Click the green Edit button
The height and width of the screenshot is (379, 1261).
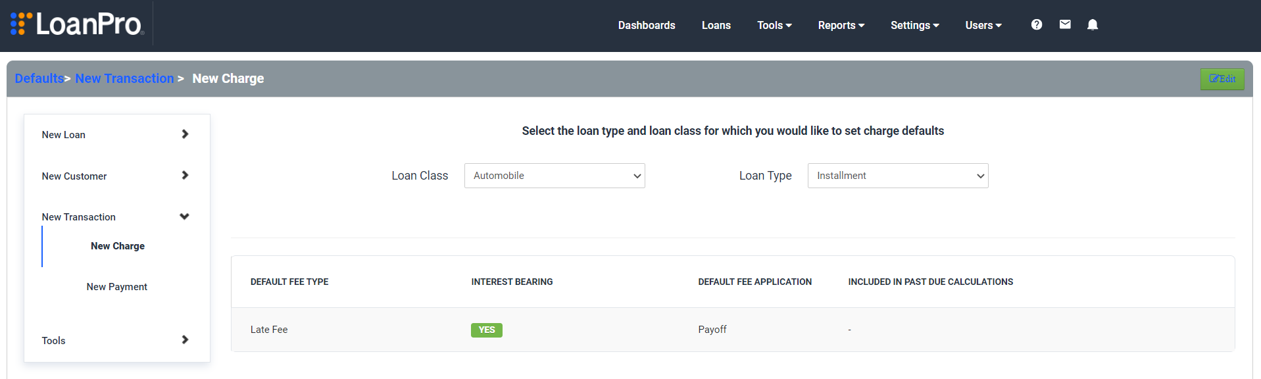[1222, 79]
